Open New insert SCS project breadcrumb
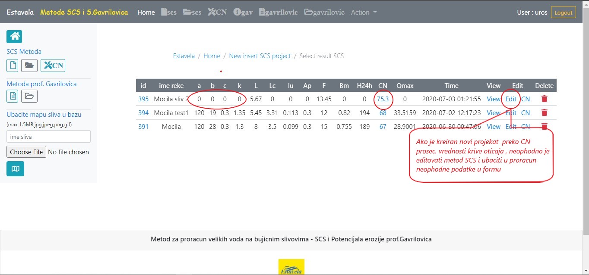This screenshot has height=275, width=589. pos(260,56)
